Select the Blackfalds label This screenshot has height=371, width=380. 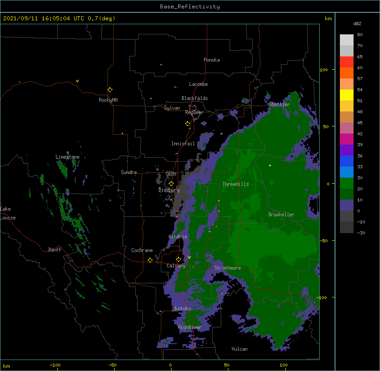[194, 98]
